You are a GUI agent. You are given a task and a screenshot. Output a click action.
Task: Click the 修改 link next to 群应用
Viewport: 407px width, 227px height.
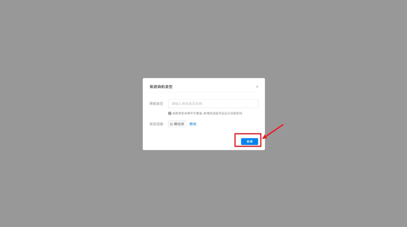193,124
